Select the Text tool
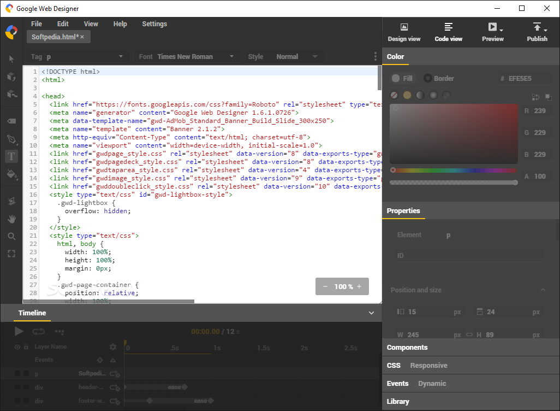560x411 pixels. point(11,156)
